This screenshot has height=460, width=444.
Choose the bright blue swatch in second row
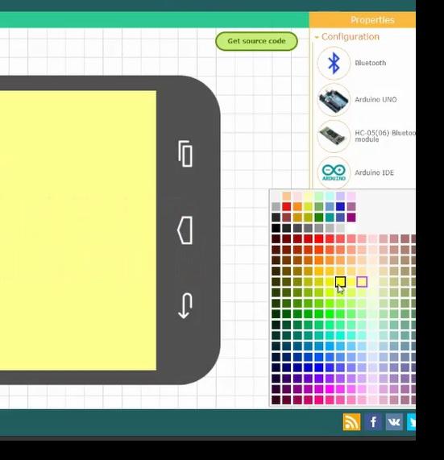coord(340,206)
